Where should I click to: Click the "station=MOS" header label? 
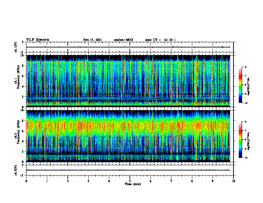coord(124,40)
